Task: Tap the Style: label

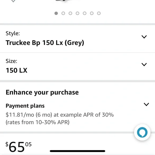Action: click(13, 33)
